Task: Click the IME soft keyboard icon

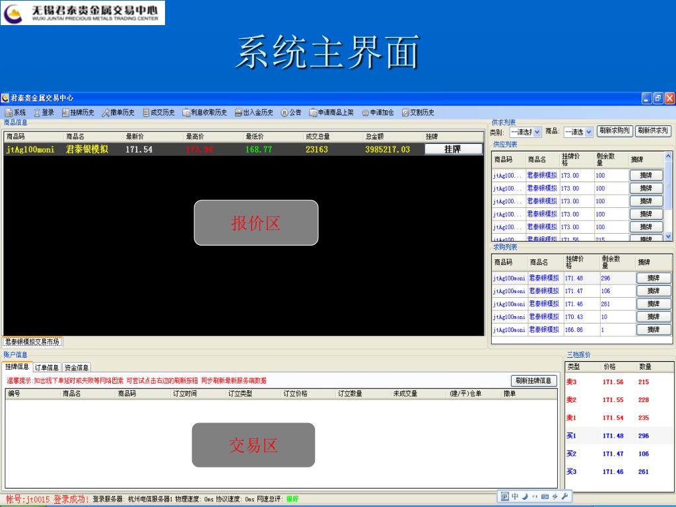Action: [x=545, y=496]
